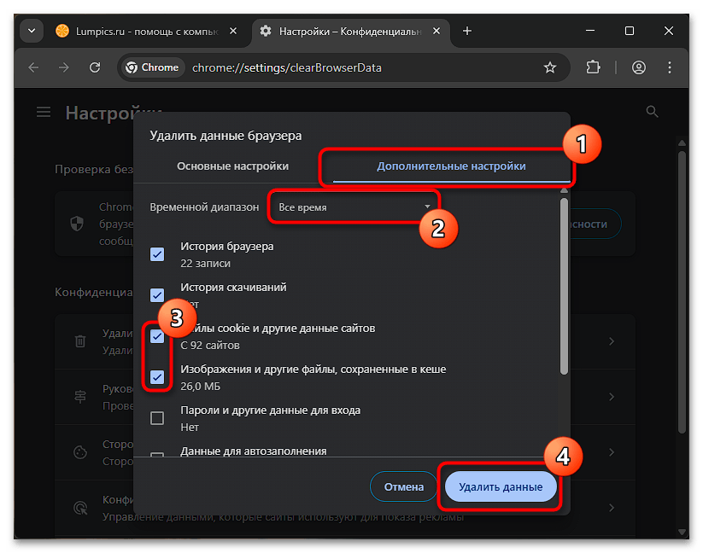
Task: Click the Удалить данные button
Action: 500,487
